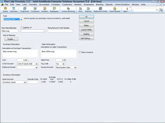This screenshot has height=123, width=165.
Task: Click the Manufacturer's Part Number field
Action: click(60, 31)
